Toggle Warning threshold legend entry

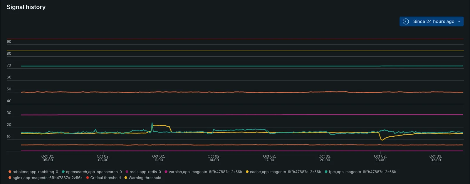click(143, 178)
